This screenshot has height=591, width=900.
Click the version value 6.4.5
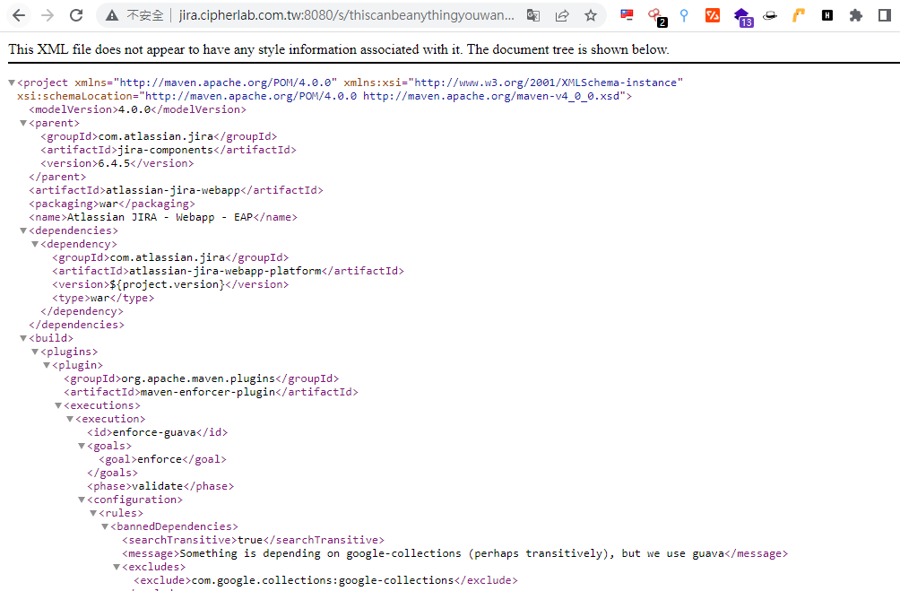point(114,163)
